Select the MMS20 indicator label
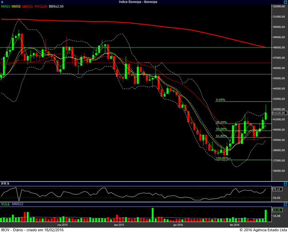 28,6
